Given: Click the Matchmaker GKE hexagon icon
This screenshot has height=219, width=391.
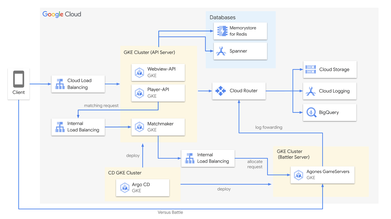Looking at the screenshot, I should 139,127.
